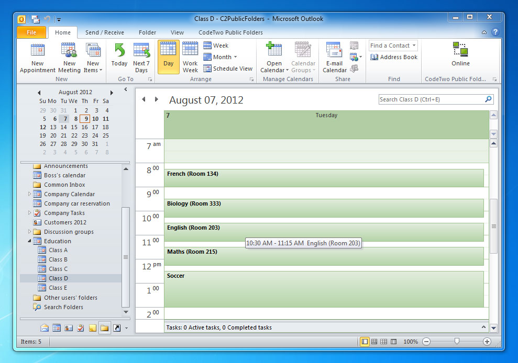Open the File tab
The width and height of the screenshot is (518, 363).
[x=31, y=32]
